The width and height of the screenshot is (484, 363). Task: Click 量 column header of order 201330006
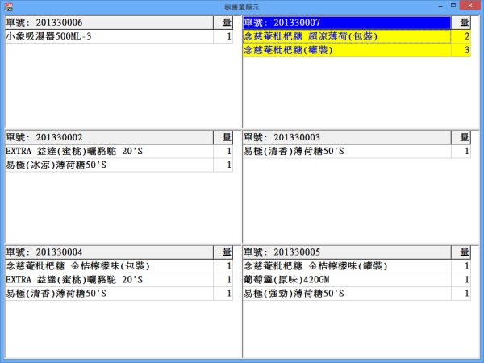pyautogui.click(x=223, y=23)
